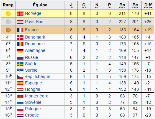Click the Netherlands flag icon
Viewport: 155px width, 119px height.
click(20, 22)
